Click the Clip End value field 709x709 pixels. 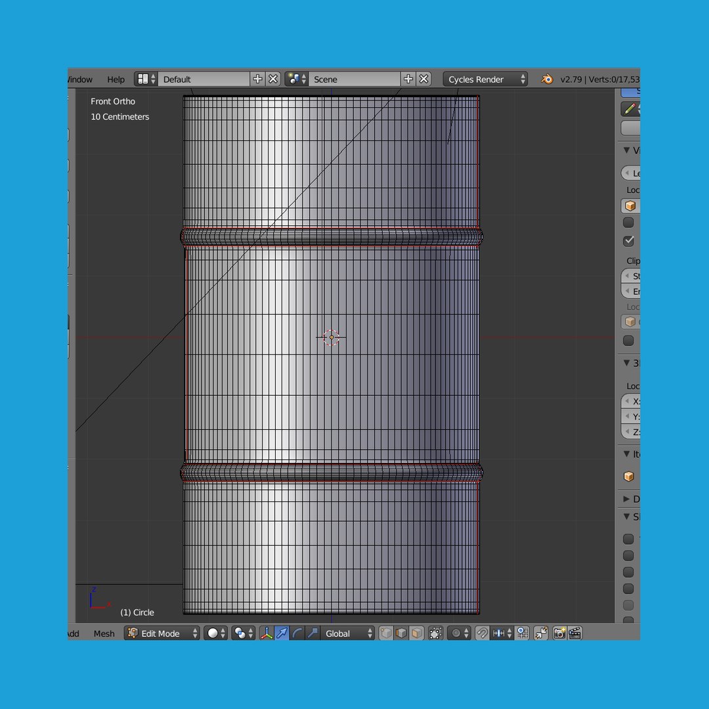(631, 291)
